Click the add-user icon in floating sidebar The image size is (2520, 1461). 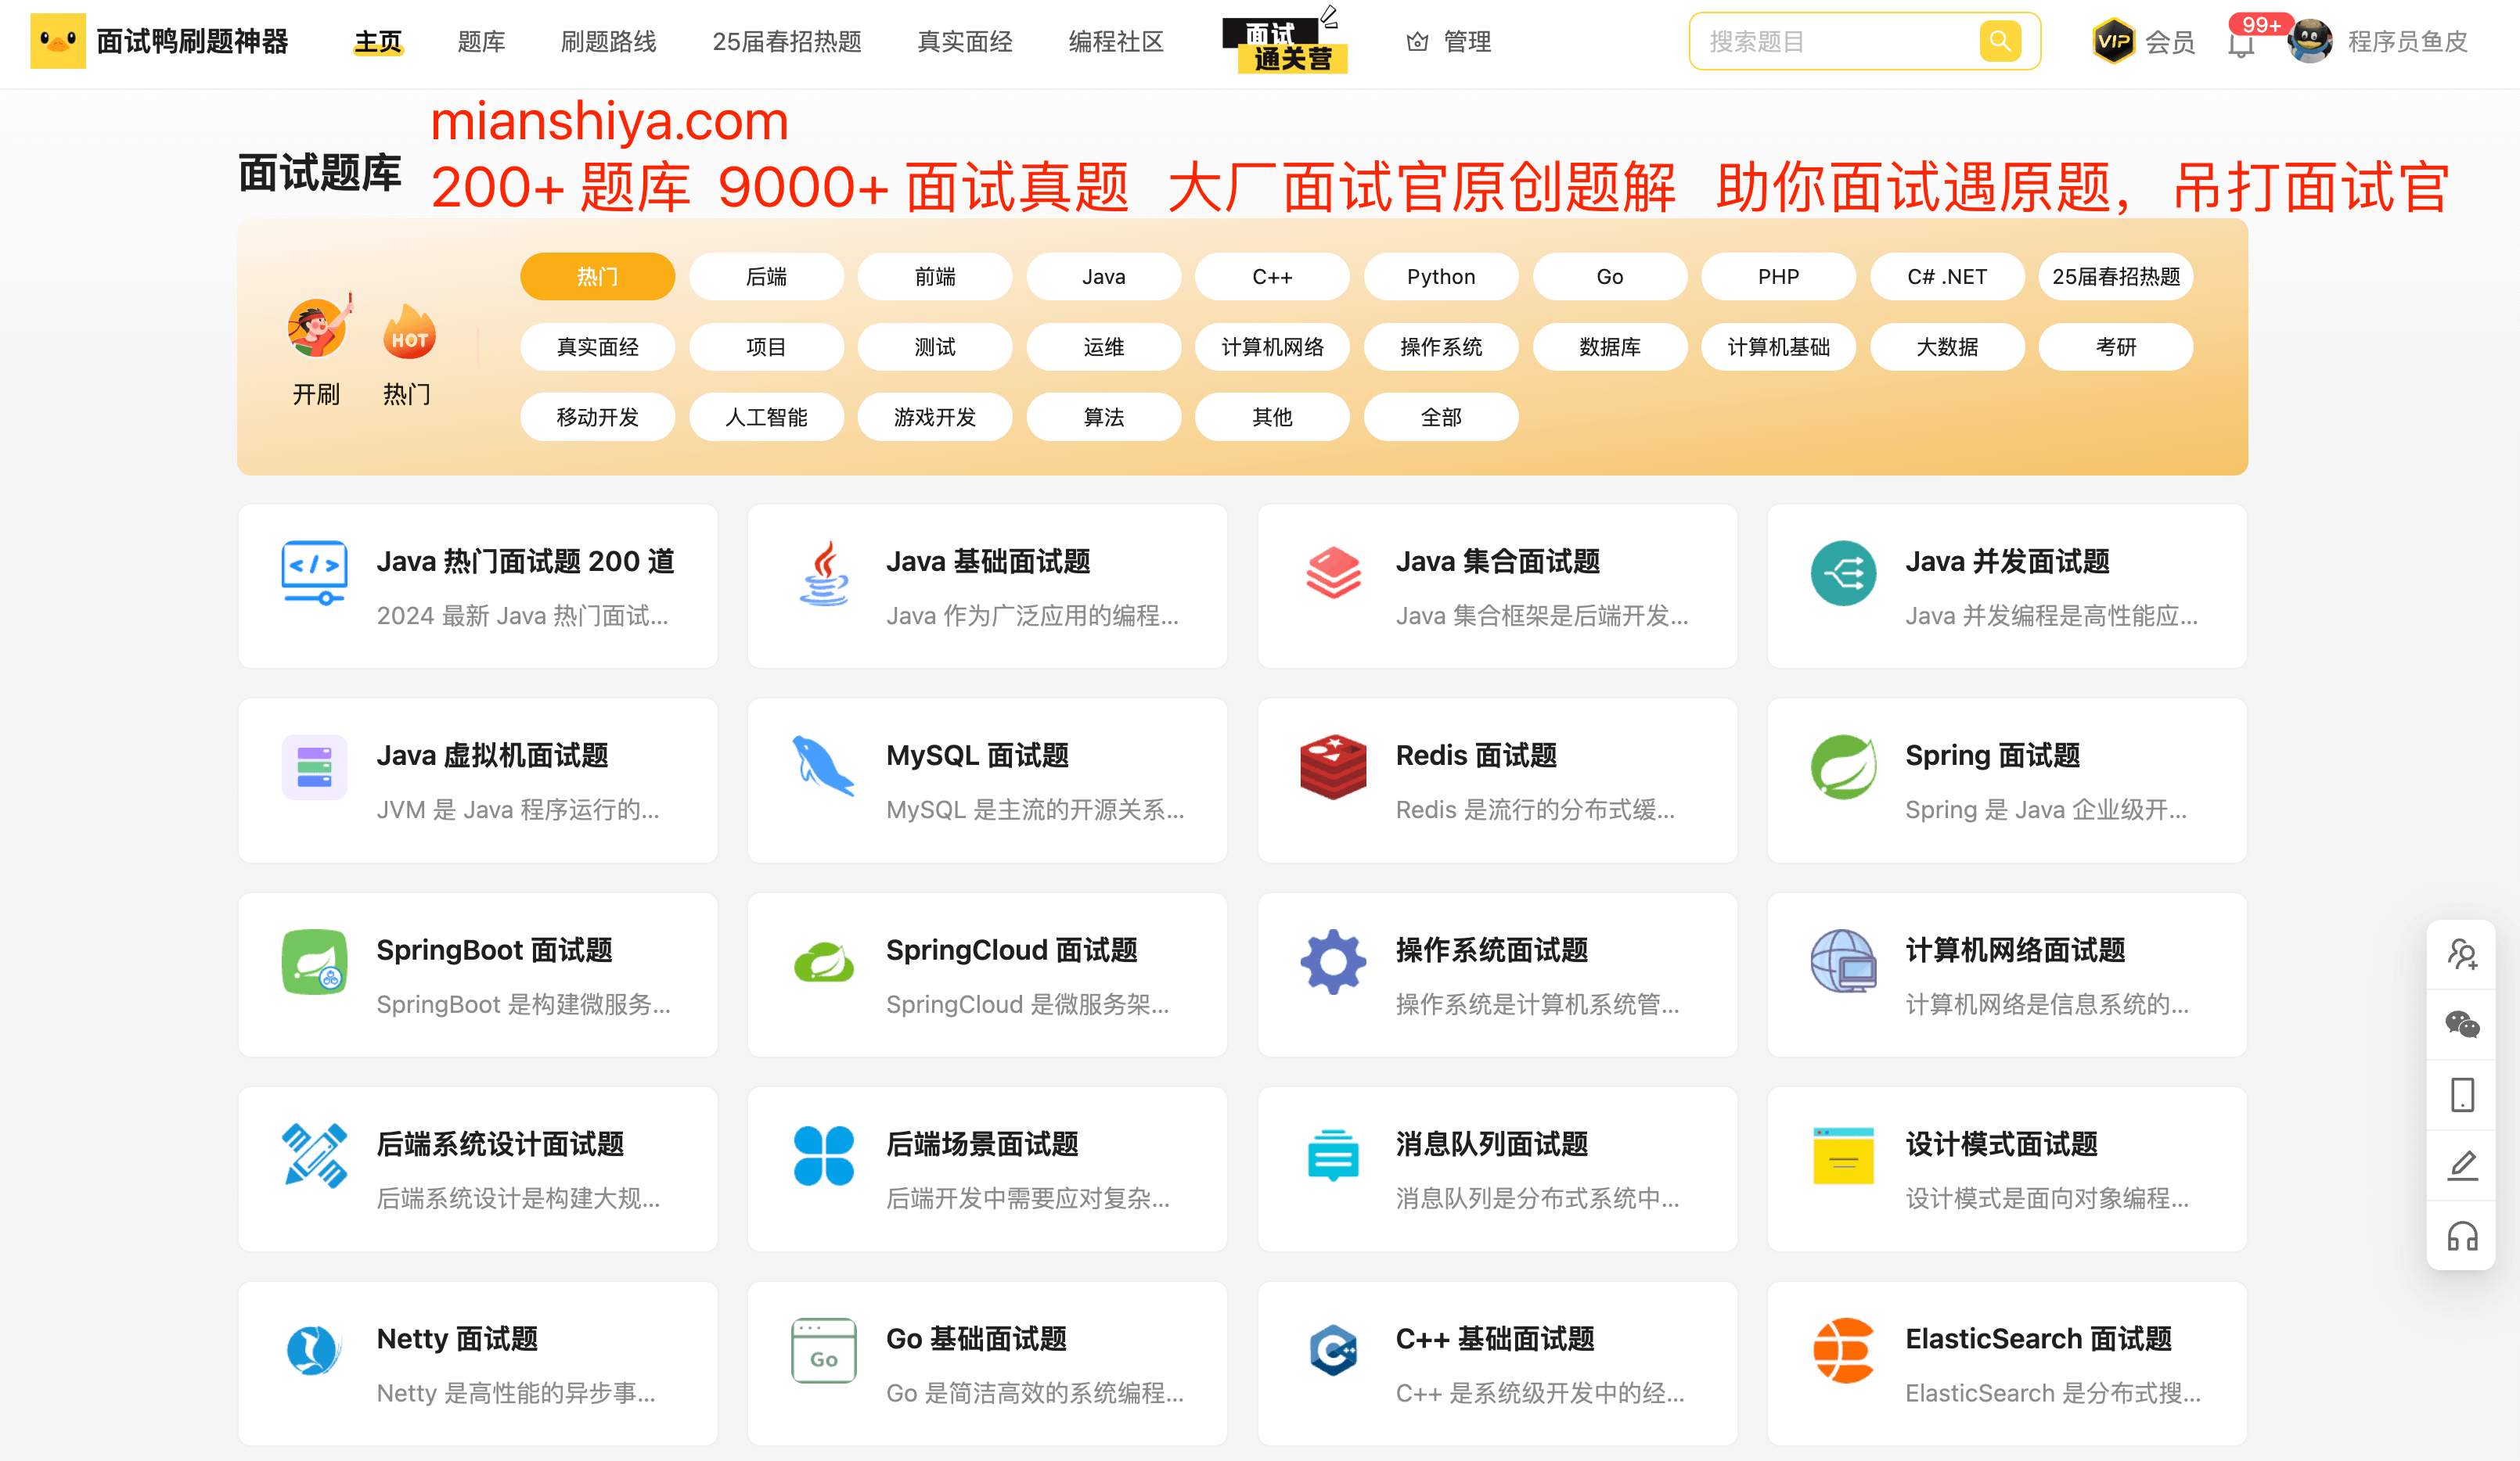pyautogui.click(x=2461, y=953)
